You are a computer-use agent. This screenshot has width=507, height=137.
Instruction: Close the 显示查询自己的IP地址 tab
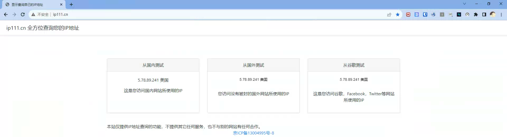click(61, 5)
